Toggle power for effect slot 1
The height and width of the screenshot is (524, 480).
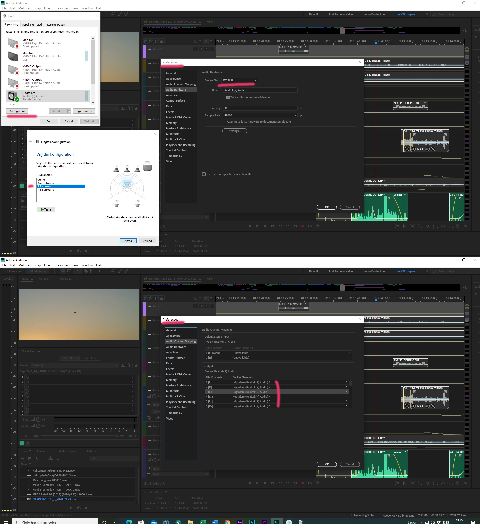pyautogui.click(x=27, y=377)
